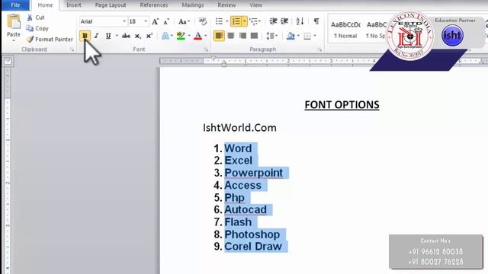Click the tab selector at ruler corner
This screenshot has height=274, width=488.
pyautogui.click(x=8, y=61)
